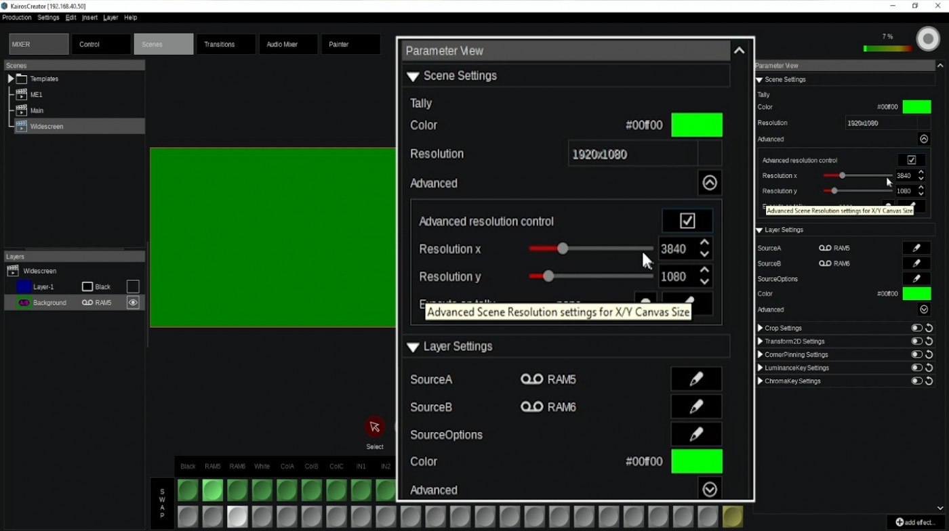Click the add effect button
The height and width of the screenshot is (531, 949).
point(915,522)
